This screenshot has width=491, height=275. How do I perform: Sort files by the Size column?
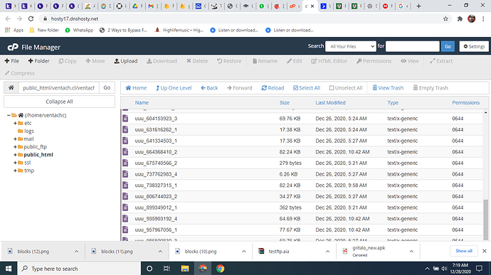(285, 102)
